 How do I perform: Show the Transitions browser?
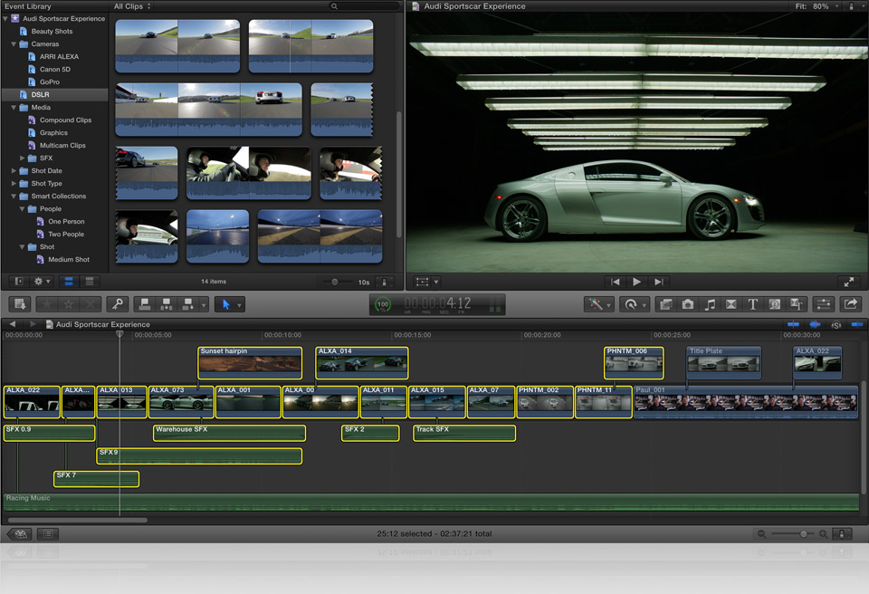(731, 304)
